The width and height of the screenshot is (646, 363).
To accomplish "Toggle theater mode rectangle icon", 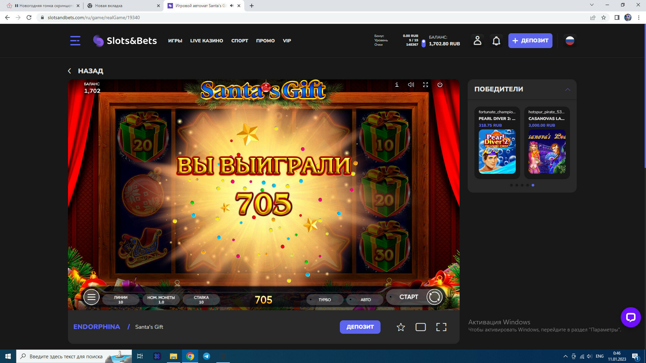I will (x=421, y=327).
